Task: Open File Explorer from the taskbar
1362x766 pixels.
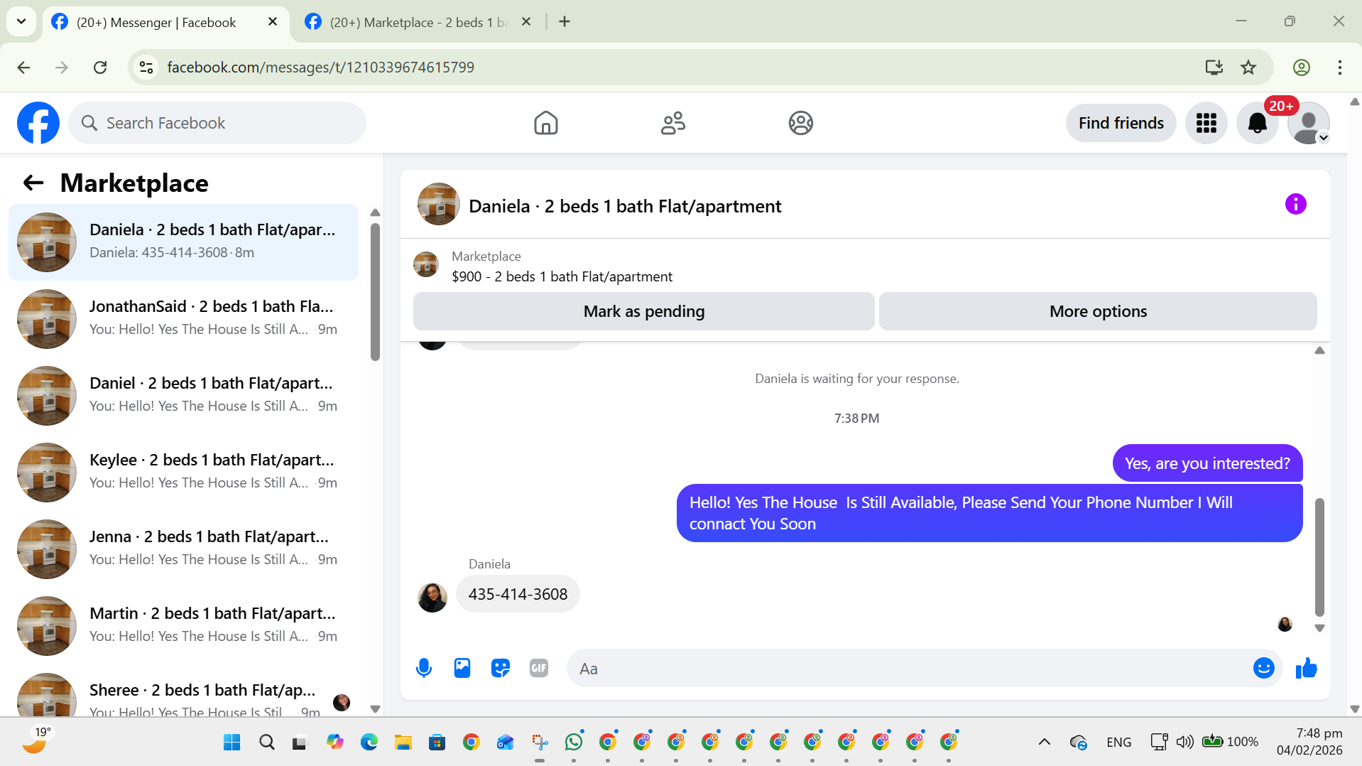Action: click(403, 743)
